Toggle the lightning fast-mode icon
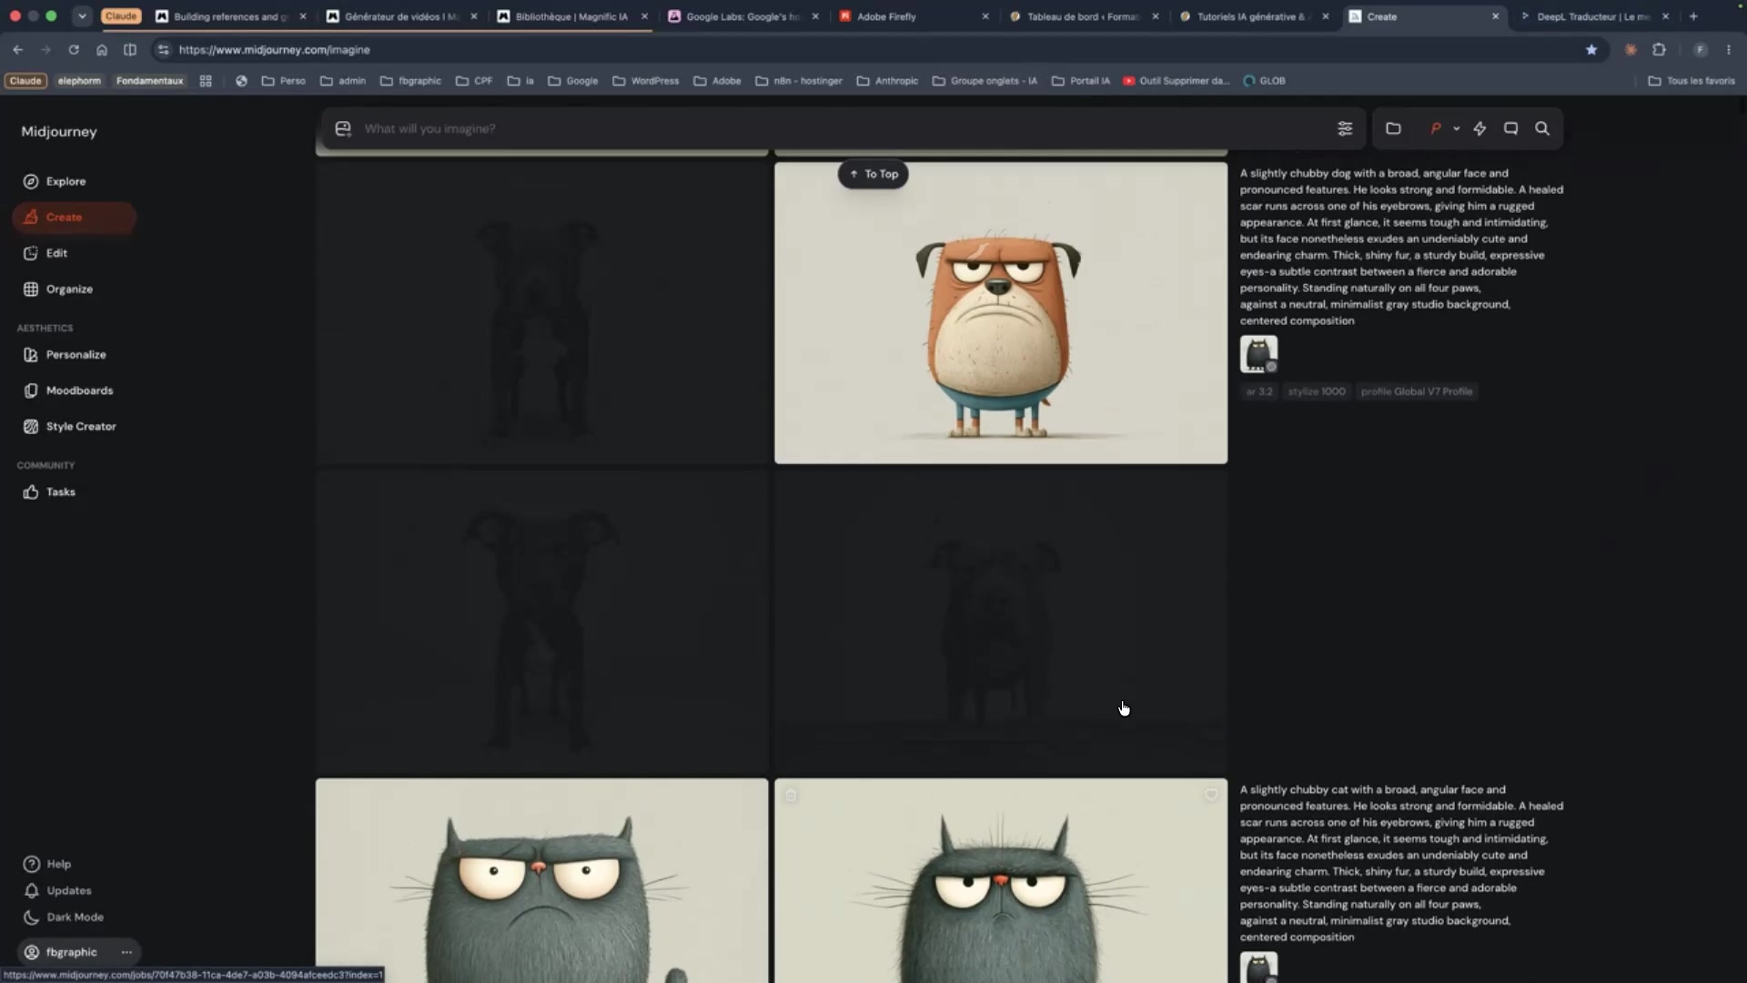Image resolution: width=1747 pixels, height=983 pixels. click(1480, 128)
